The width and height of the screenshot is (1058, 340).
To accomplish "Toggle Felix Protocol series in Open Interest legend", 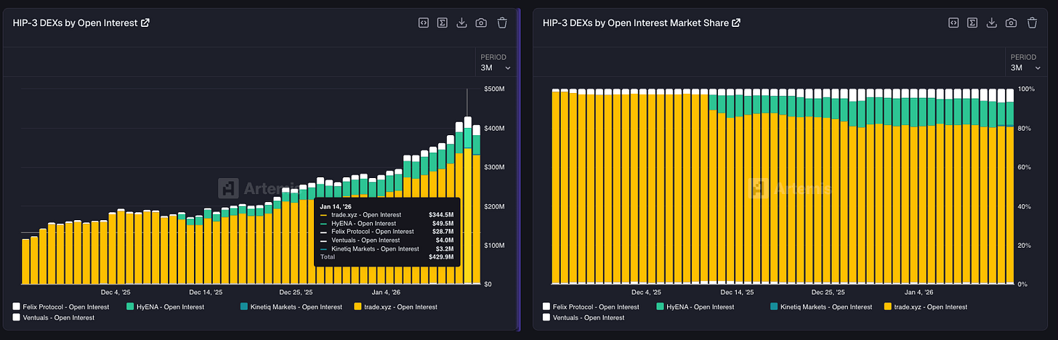I will point(61,307).
